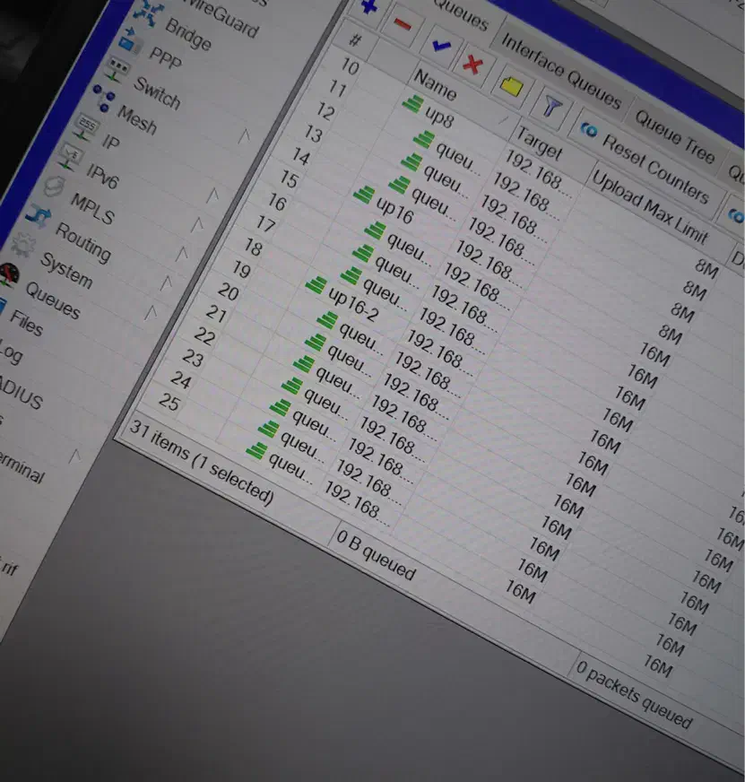745x782 pixels.
Task: Select the up8 queue name
Action: pos(439,117)
